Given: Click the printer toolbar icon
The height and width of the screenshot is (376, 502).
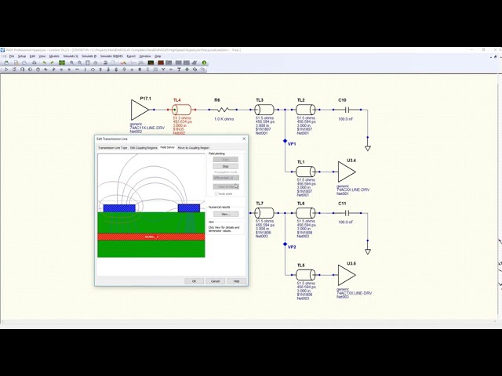Looking at the screenshot, I should pos(35,63).
